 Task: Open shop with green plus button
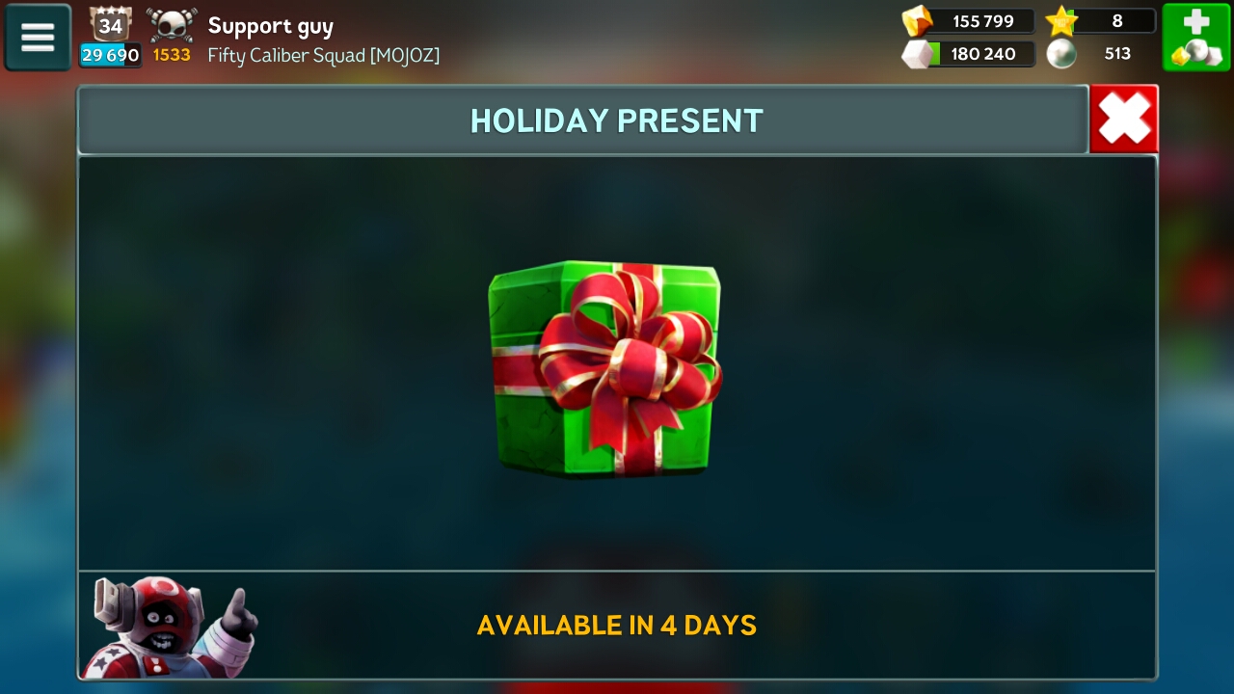click(1196, 38)
